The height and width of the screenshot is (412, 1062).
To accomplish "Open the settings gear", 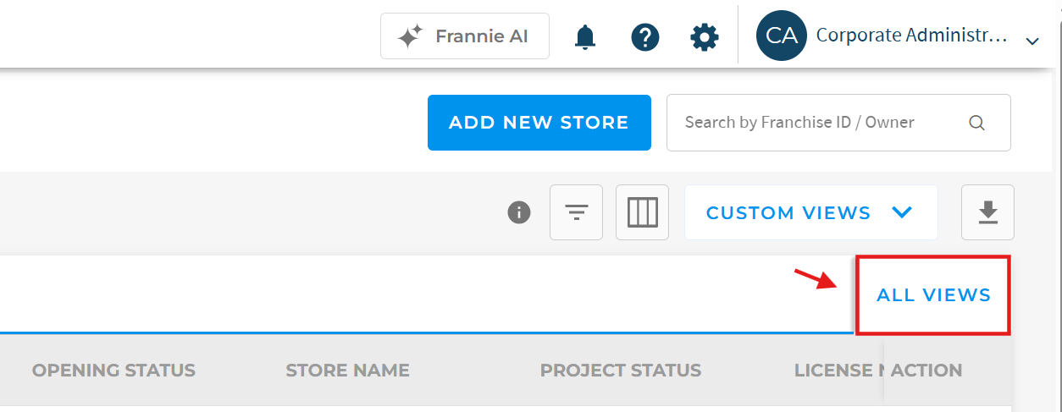I will coord(705,37).
